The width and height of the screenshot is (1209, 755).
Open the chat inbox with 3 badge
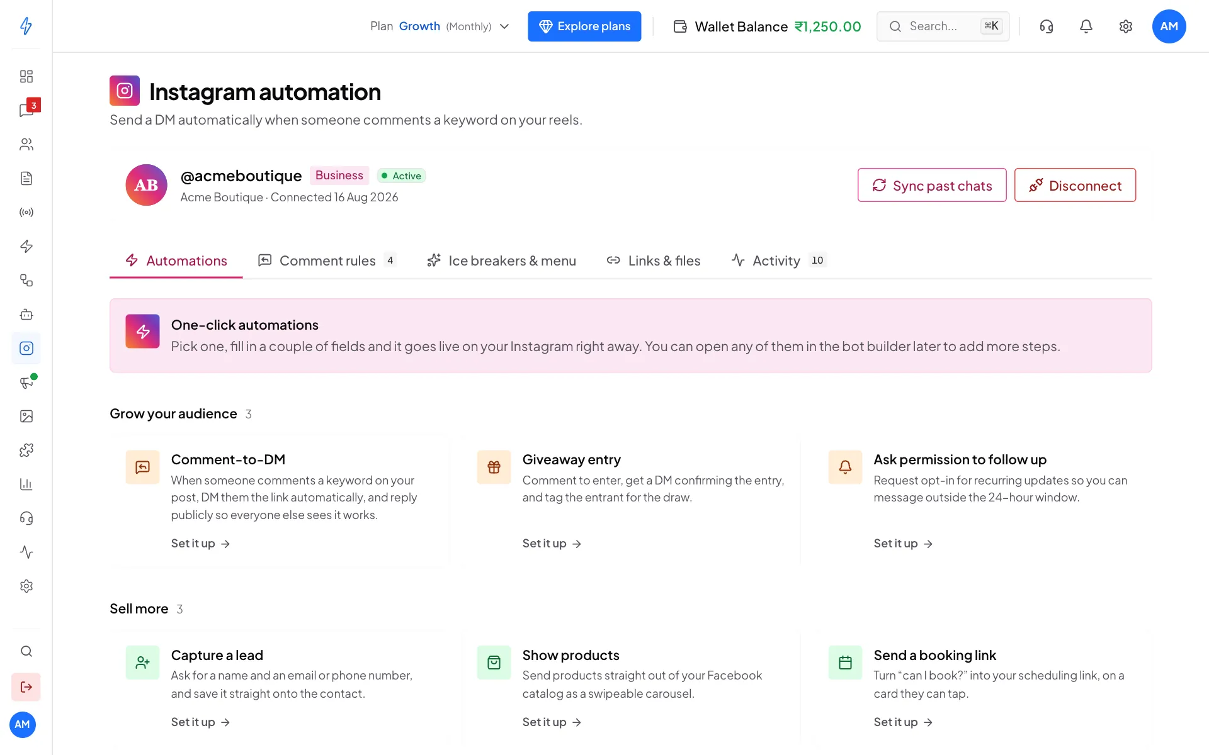click(28, 109)
